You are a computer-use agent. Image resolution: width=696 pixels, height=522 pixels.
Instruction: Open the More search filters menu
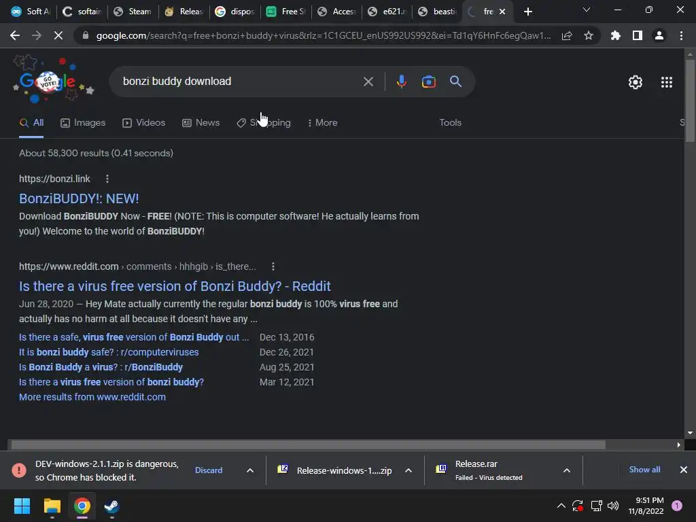[x=323, y=122]
